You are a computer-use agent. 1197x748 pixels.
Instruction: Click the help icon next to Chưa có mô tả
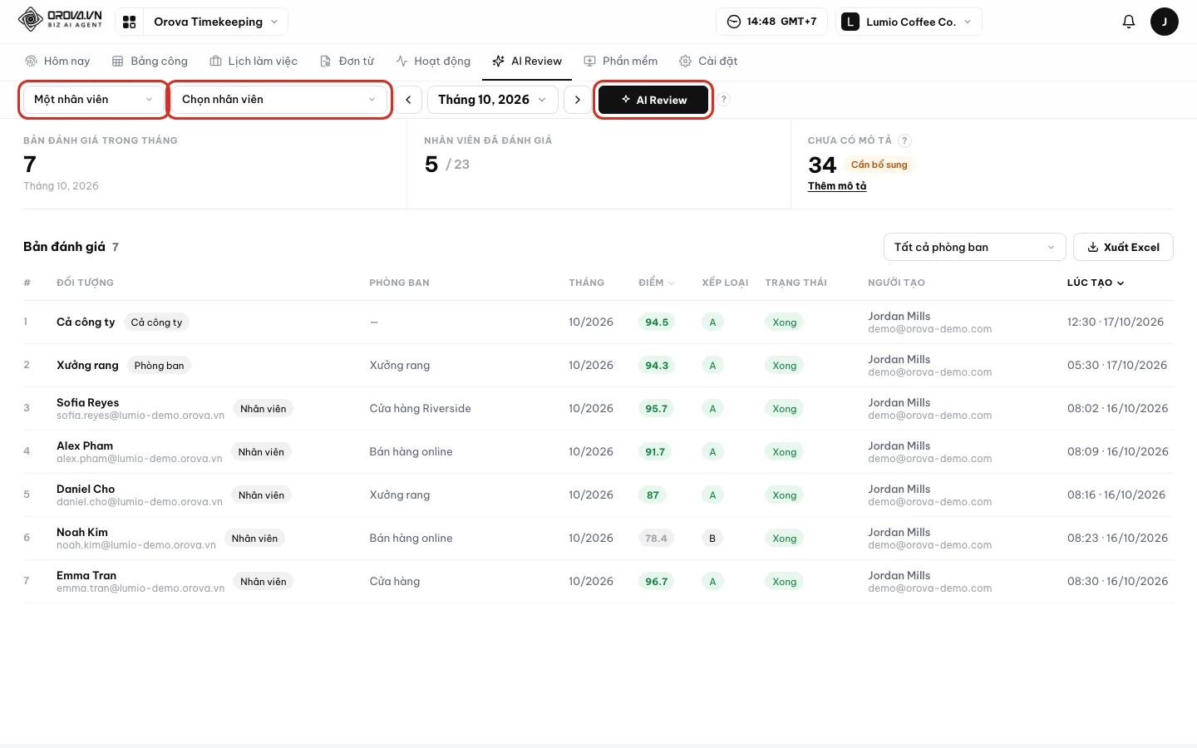click(904, 140)
